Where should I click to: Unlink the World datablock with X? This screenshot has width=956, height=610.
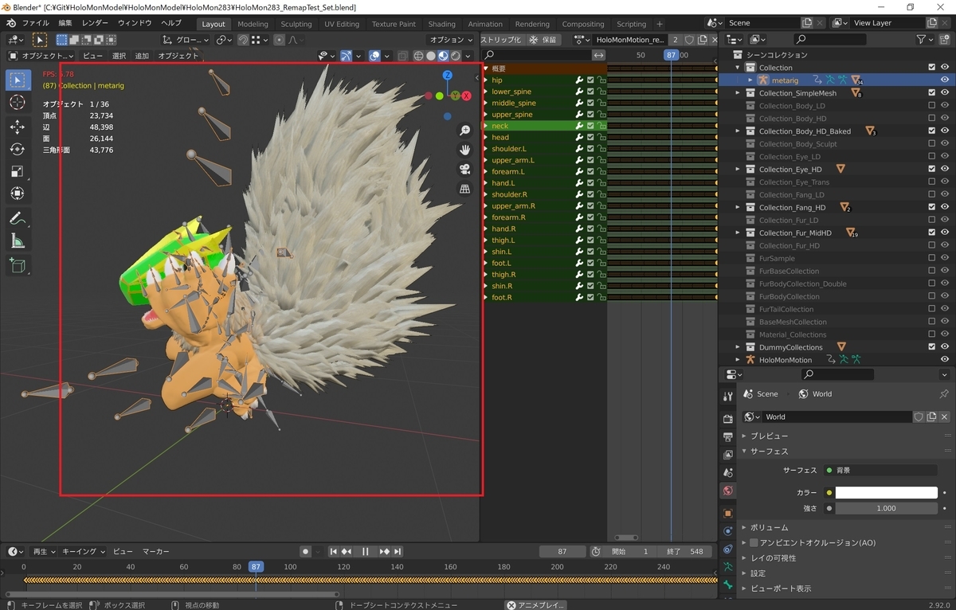tap(944, 416)
